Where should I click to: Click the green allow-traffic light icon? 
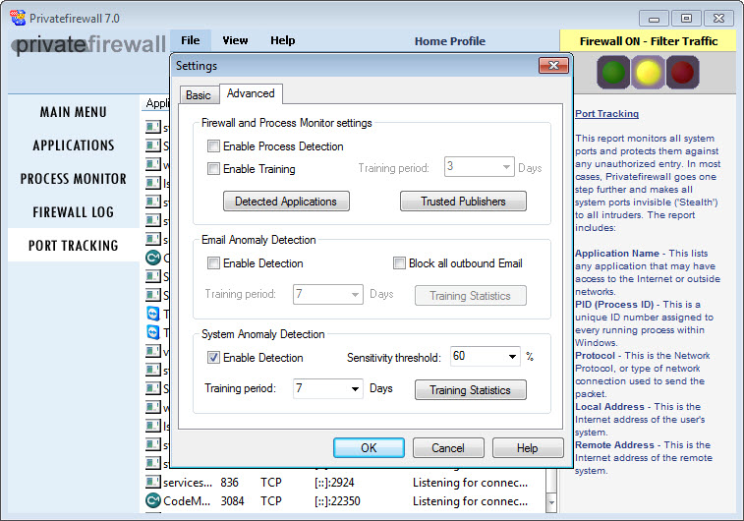[x=613, y=72]
